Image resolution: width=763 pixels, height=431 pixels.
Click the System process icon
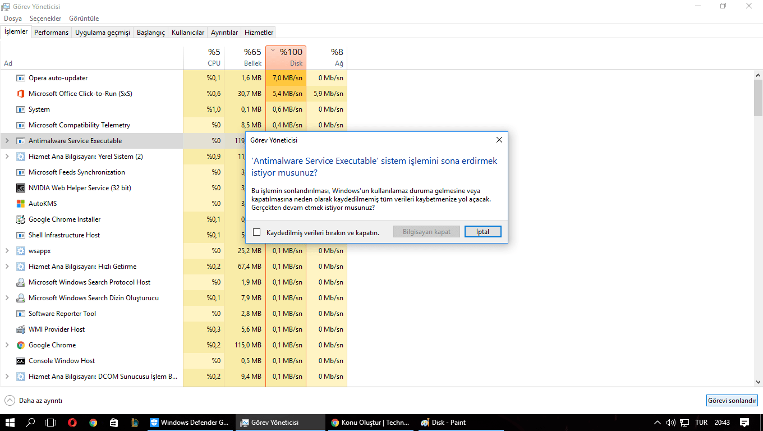[x=21, y=109]
